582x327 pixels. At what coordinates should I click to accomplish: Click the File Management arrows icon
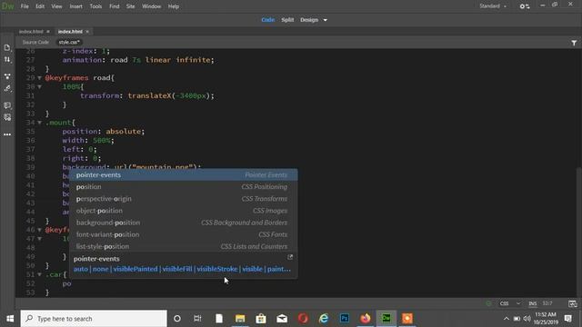tap(7, 59)
